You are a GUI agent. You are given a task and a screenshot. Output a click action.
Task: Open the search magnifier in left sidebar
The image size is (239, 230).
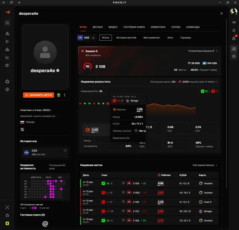[x=7, y=23]
